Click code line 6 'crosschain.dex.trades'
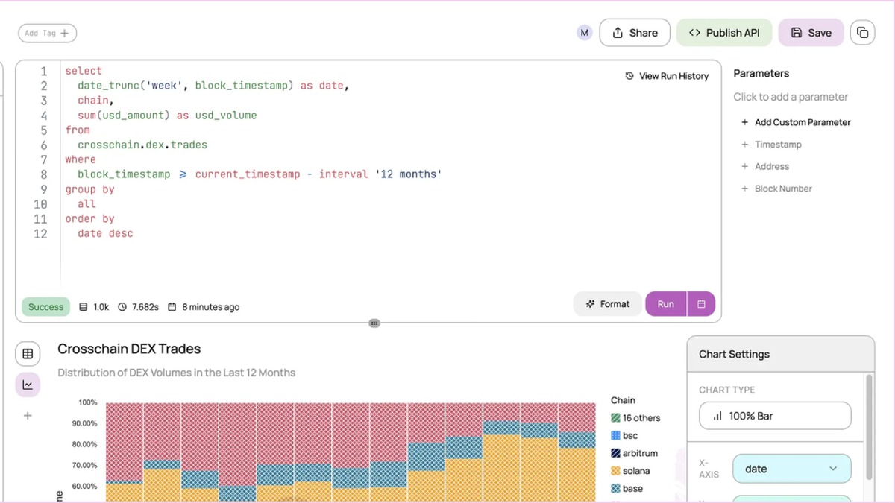Screen dimensions: 895x503 (142, 145)
